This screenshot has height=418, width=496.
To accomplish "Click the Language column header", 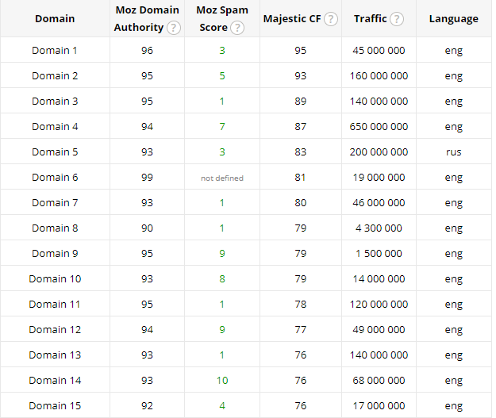I will 453,19.
